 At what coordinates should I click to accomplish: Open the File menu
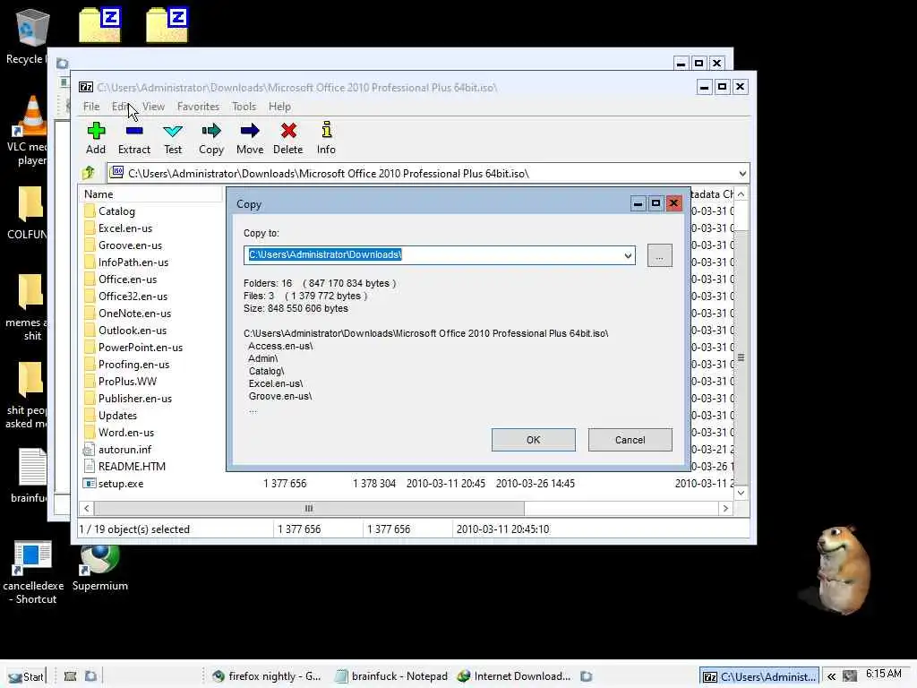[91, 107]
